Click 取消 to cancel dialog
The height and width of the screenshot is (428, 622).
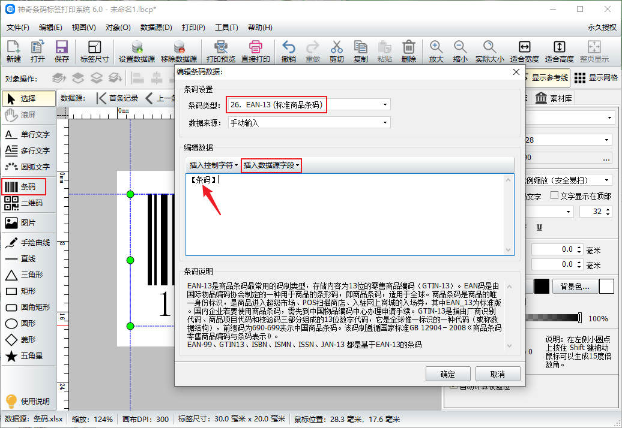click(x=498, y=374)
